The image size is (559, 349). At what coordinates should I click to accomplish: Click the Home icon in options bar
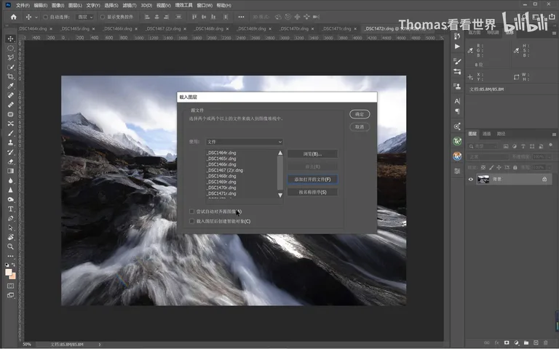(x=14, y=17)
